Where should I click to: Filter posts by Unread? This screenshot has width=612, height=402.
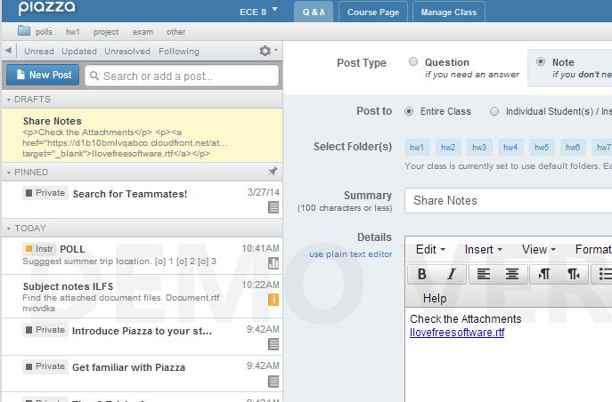(39, 51)
